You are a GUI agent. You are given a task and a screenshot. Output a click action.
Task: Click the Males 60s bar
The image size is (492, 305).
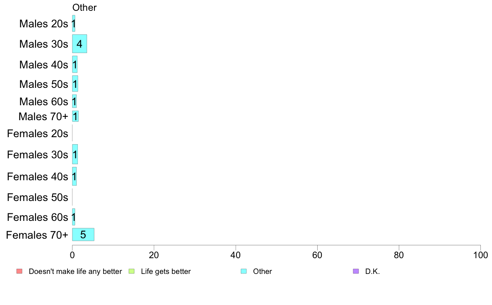tap(75, 101)
